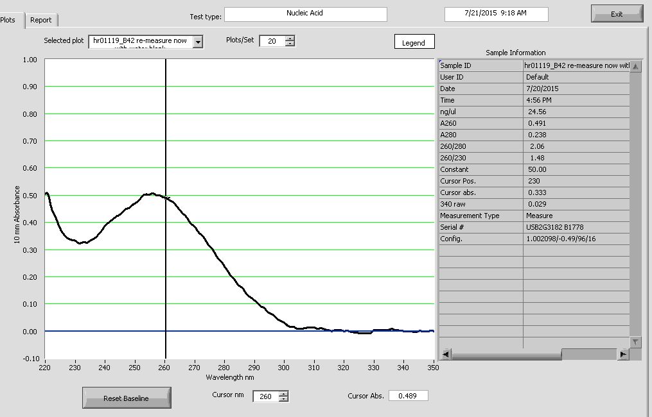Click the Plots/Set number field
The height and width of the screenshot is (417, 652).
(x=272, y=41)
